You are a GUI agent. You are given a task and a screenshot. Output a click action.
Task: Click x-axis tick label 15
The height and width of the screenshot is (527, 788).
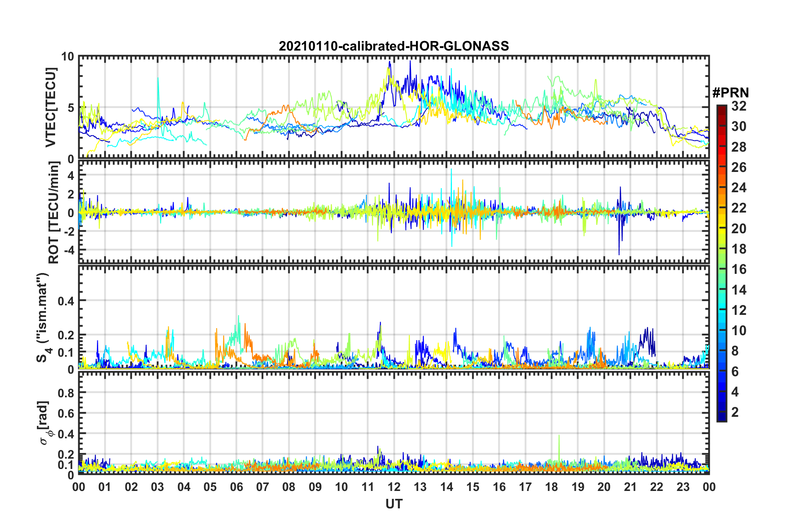coord(473,487)
